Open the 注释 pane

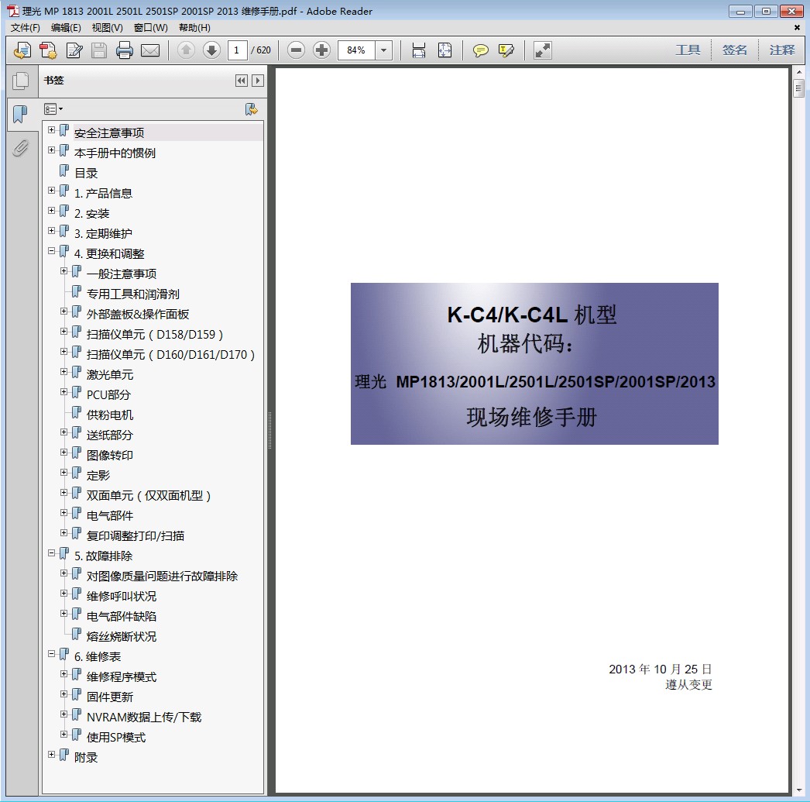click(782, 50)
